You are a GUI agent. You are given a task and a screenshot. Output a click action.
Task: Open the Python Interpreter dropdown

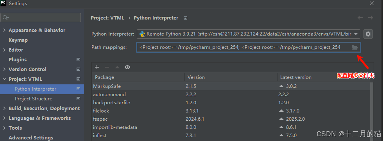click(249, 34)
